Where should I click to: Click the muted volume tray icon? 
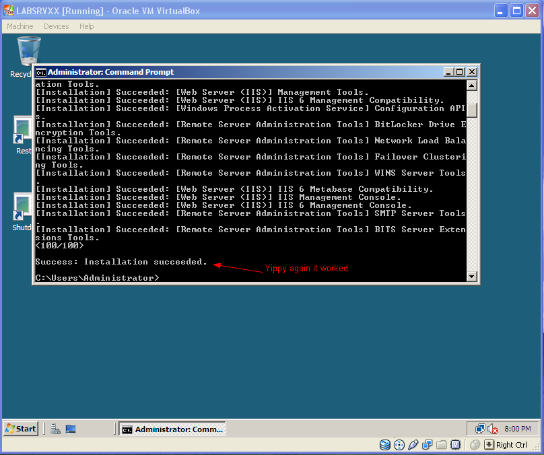pyautogui.click(x=493, y=429)
